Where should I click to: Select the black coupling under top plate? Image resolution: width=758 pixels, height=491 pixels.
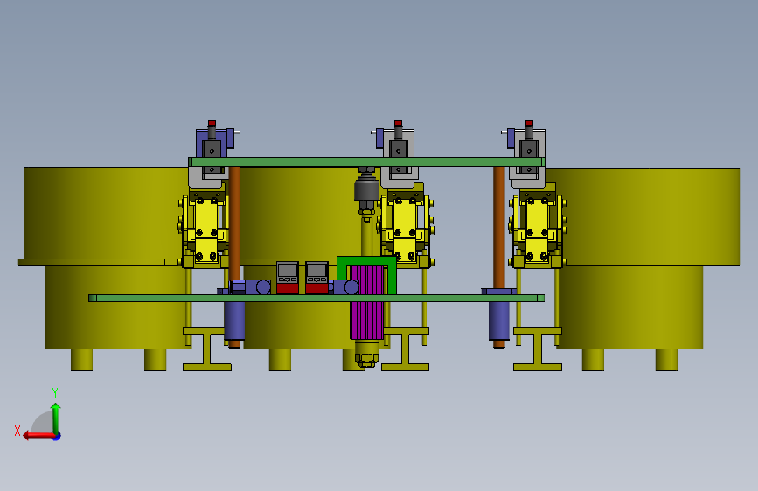[x=366, y=190]
